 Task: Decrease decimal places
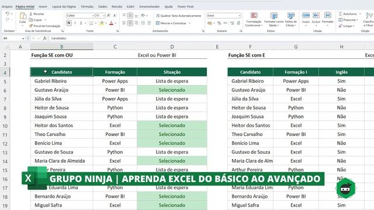pos(238,23)
